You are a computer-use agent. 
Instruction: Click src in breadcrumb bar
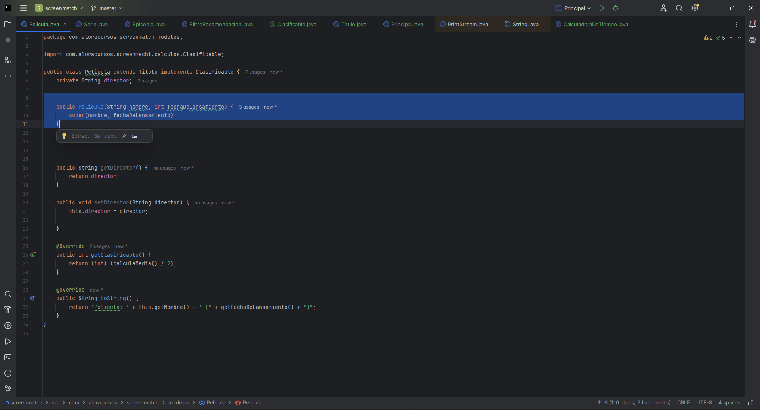point(55,403)
